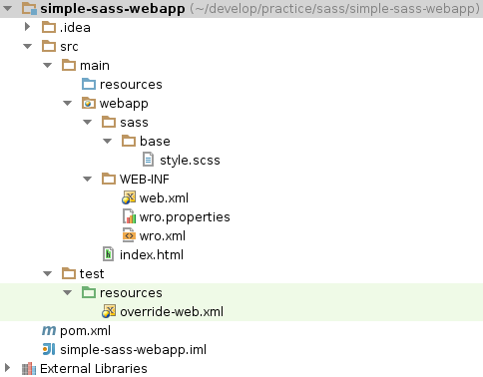The height and width of the screenshot is (377, 483).
Task: Click the project path text in the header
Action: point(335,9)
